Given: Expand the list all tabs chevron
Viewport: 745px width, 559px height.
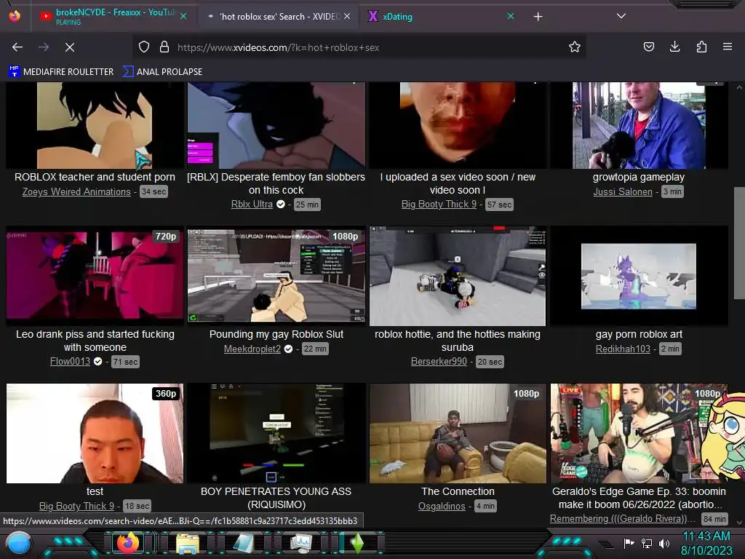Looking at the screenshot, I should point(621,16).
